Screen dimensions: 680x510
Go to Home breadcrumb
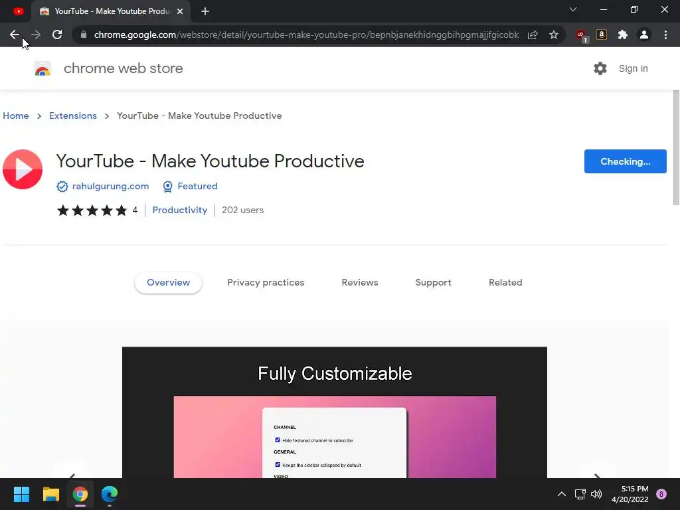(x=16, y=116)
